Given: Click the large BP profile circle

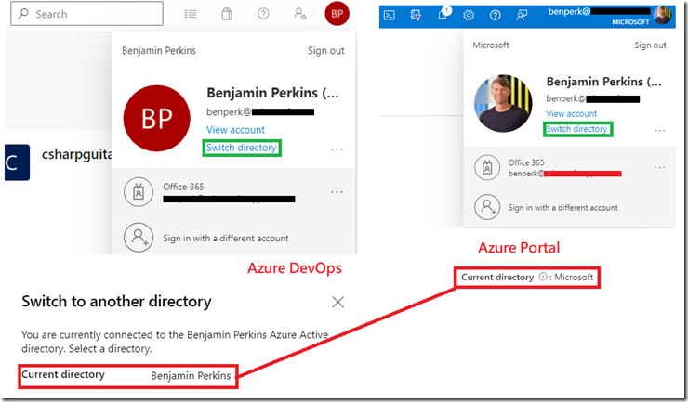Looking at the screenshot, I should point(156,118).
